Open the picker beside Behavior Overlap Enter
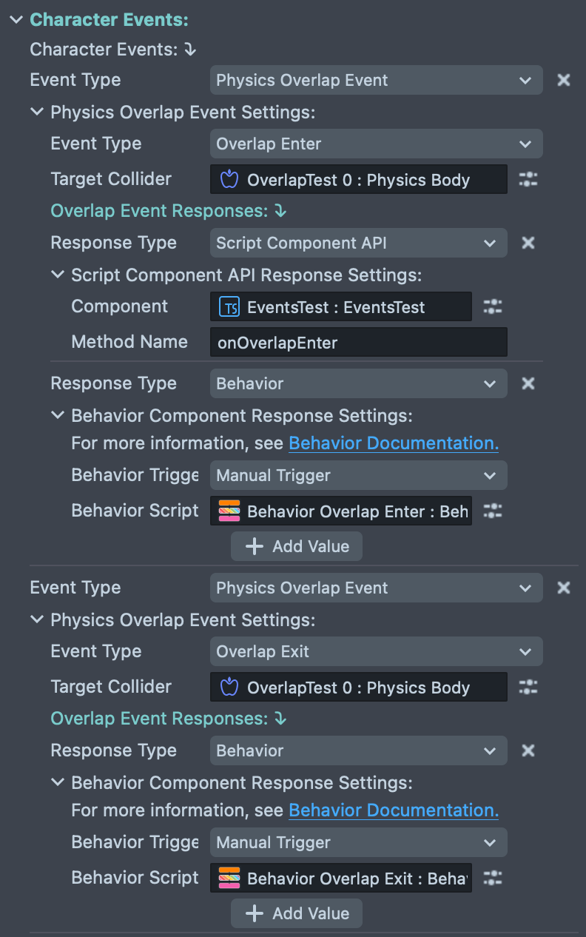 [492, 511]
